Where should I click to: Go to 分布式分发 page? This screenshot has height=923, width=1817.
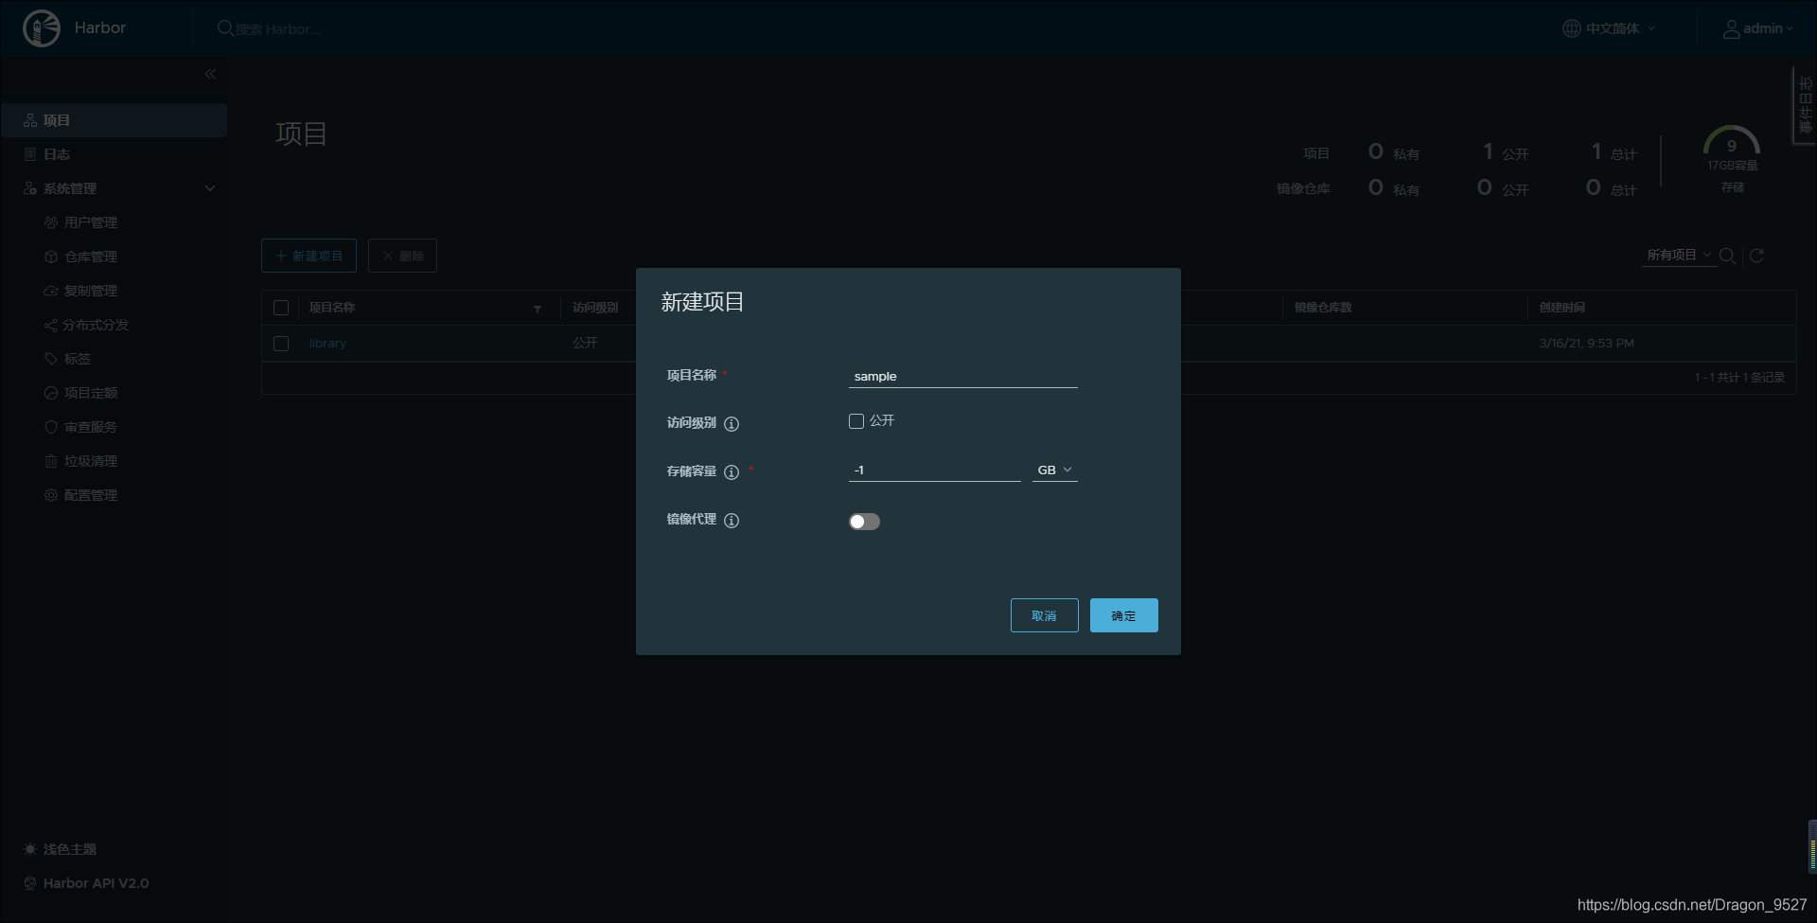coord(96,325)
